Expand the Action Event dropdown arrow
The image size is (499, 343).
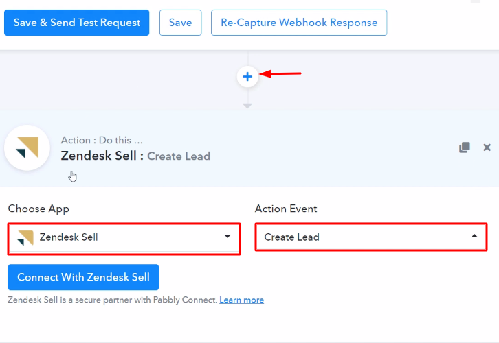click(474, 237)
